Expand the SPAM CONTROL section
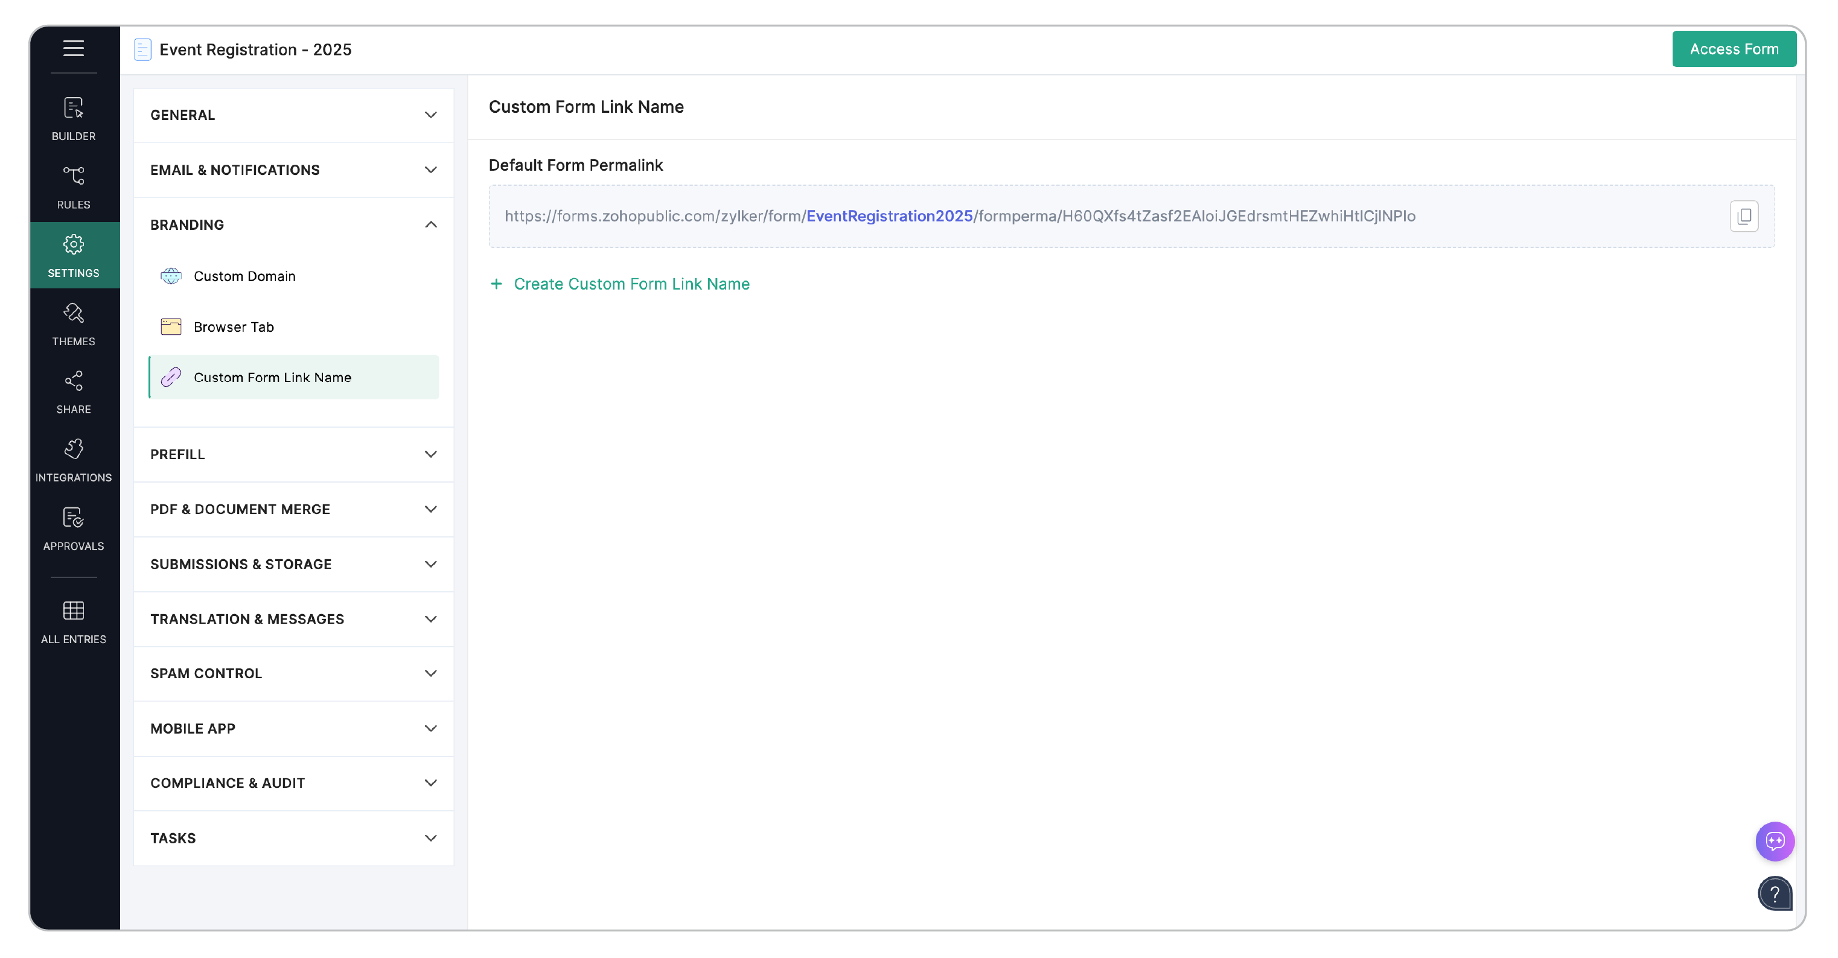1838x958 pixels. 293,673
